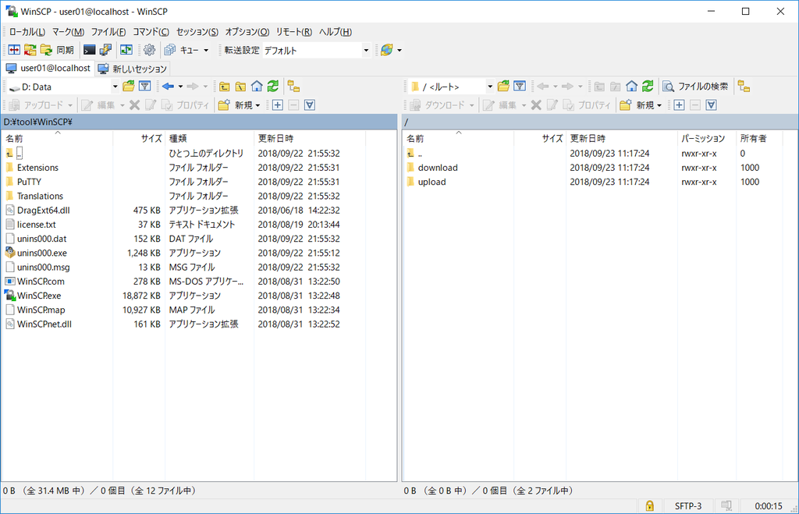Click the キュー queue button
Screen dimensions: 799x514
click(182, 50)
